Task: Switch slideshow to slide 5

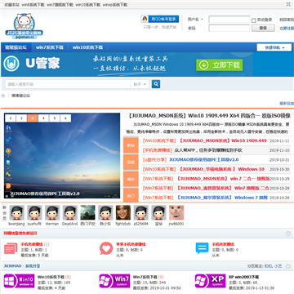Action: tap(55, 118)
